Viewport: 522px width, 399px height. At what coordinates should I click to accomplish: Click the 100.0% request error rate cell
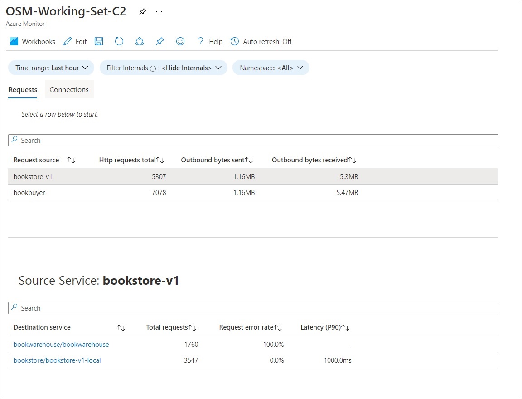(x=273, y=345)
